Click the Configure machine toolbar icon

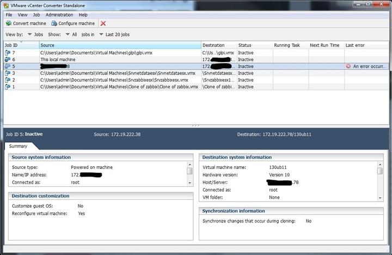tap(54, 23)
